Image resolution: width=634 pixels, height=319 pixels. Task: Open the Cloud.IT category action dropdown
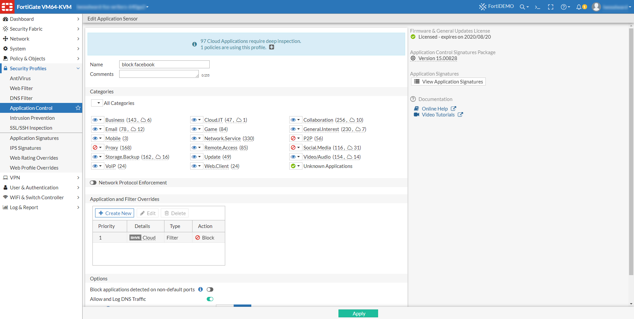[x=196, y=120]
